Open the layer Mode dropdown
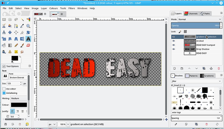Screen dimensions: 224x129 click(200, 19)
